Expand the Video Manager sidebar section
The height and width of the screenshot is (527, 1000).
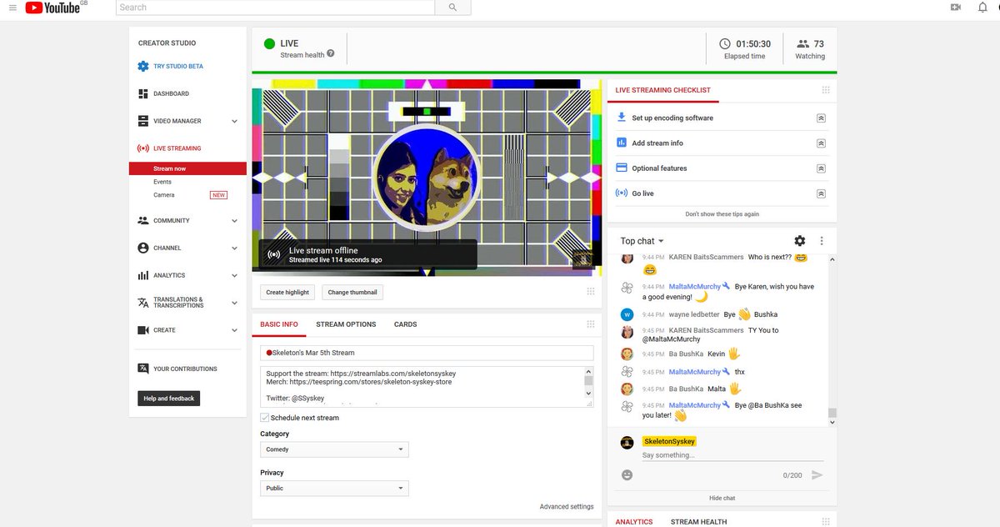(234, 122)
